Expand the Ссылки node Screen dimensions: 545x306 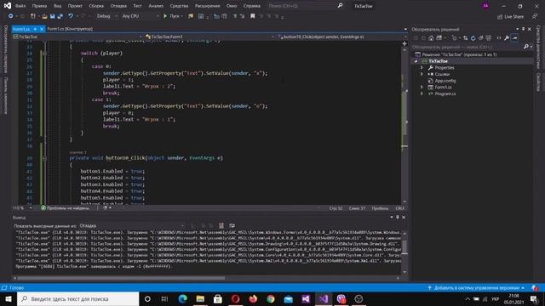point(422,74)
